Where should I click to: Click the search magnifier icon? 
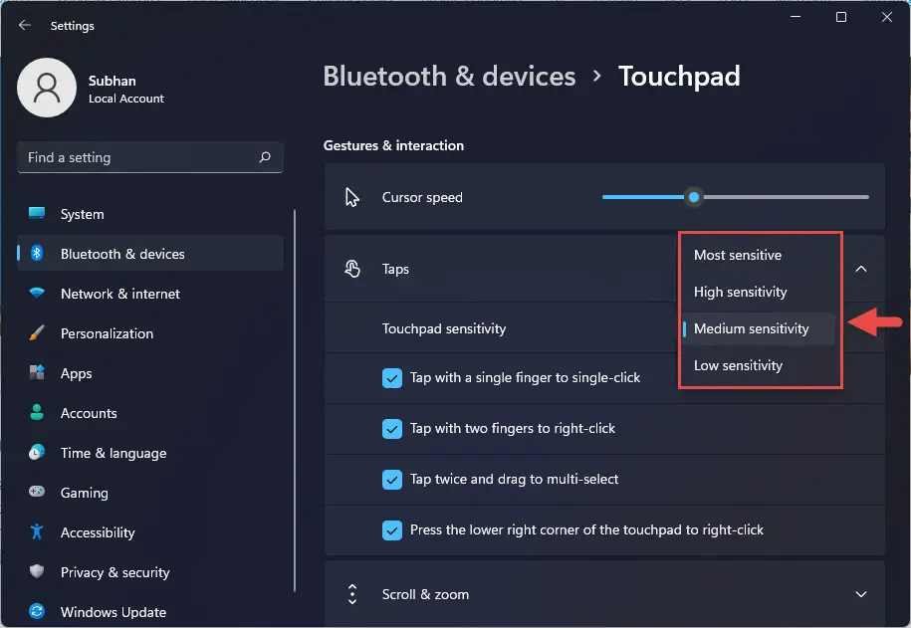click(265, 157)
